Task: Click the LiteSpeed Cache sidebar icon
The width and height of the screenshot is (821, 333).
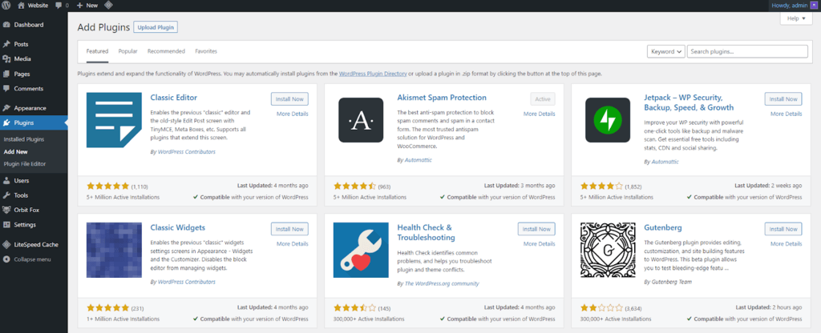Action: (x=7, y=244)
